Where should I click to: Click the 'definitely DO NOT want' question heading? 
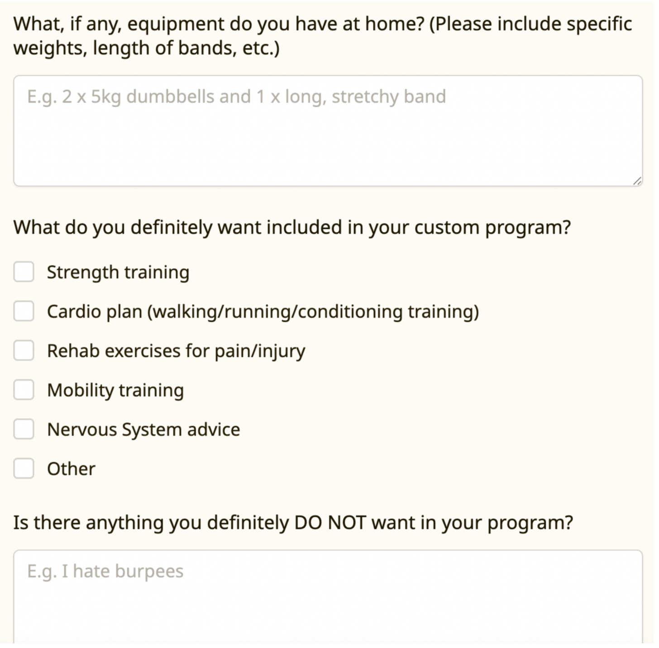293,523
